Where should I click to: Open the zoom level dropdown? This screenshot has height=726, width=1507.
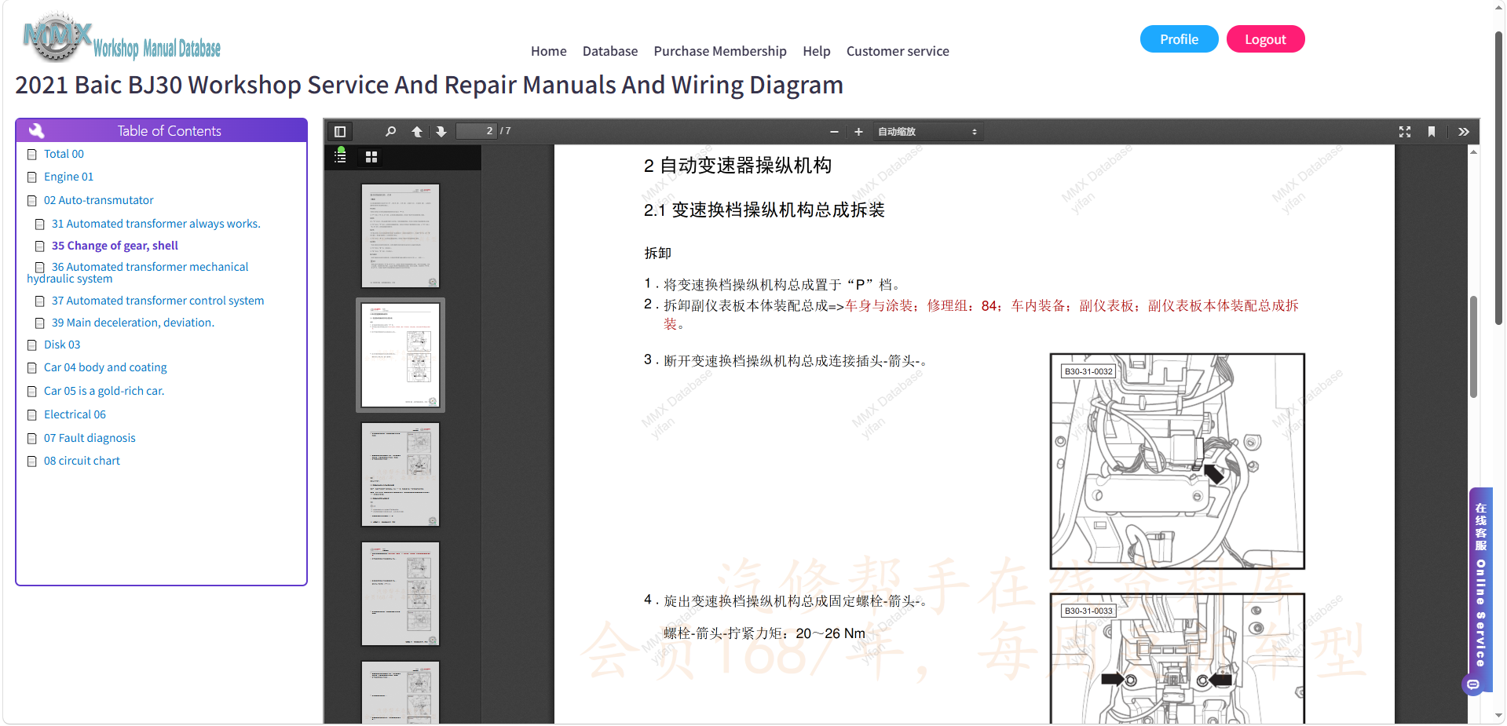click(927, 132)
